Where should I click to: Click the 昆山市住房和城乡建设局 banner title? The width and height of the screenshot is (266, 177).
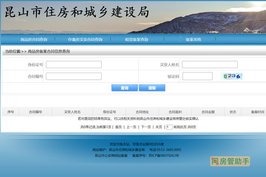(77, 12)
